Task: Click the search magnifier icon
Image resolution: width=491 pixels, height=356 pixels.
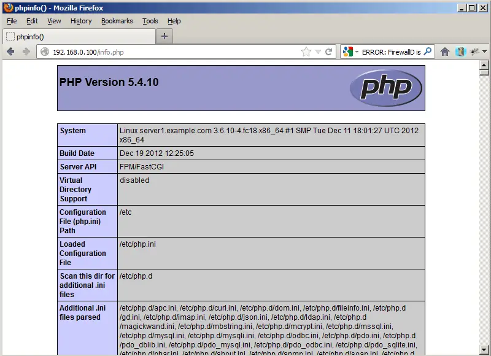Action: click(428, 52)
